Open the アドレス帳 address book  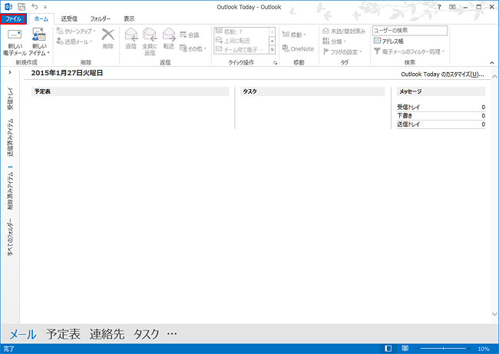click(388, 41)
